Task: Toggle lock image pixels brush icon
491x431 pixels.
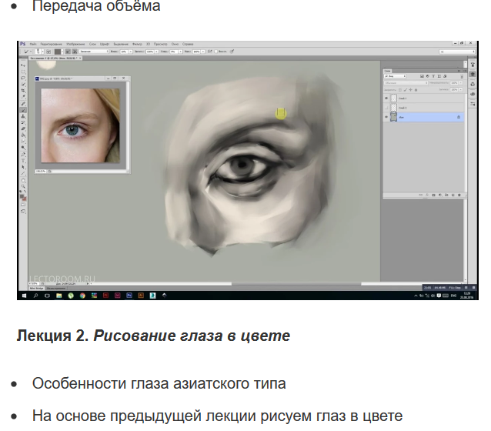Action: click(x=406, y=90)
